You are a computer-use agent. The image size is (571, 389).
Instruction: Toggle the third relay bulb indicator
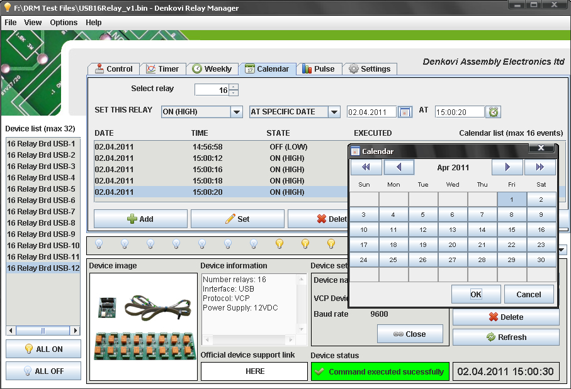point(150,244)
